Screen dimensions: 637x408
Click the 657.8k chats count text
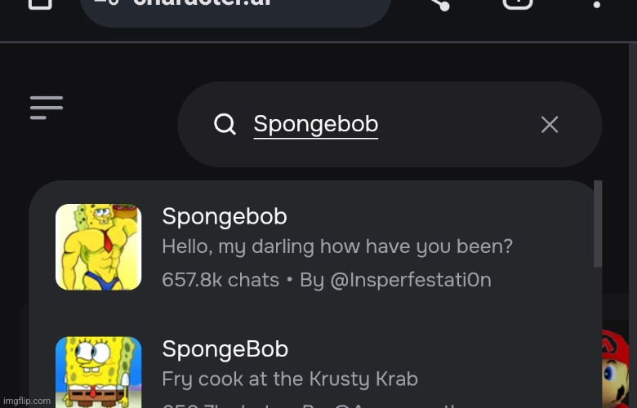220,280
